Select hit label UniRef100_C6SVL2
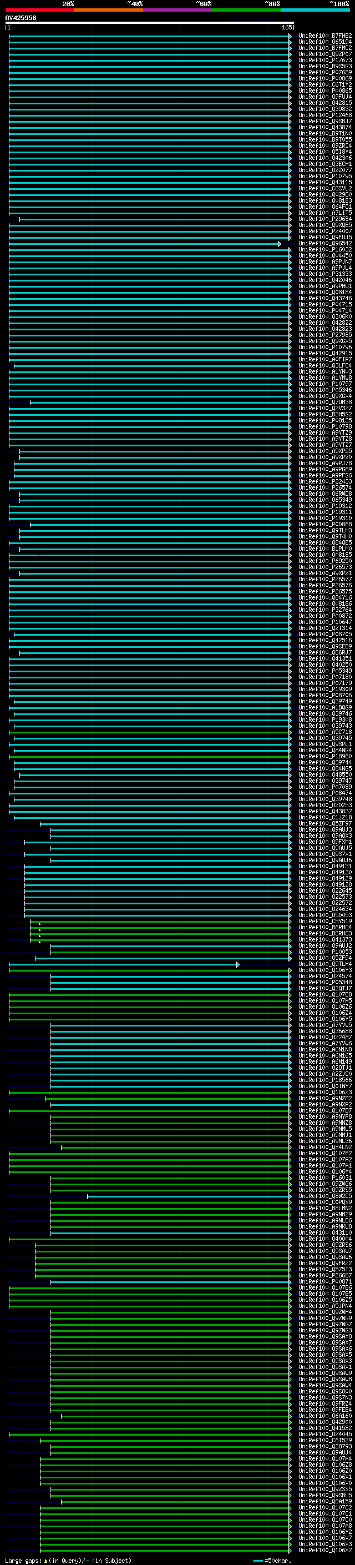The image size is (355, 1565). [324, 188]
